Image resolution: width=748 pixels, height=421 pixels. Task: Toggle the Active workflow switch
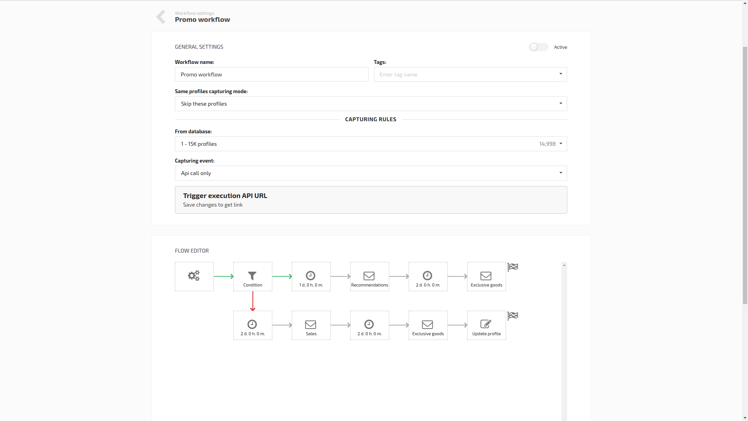point(538,47)
